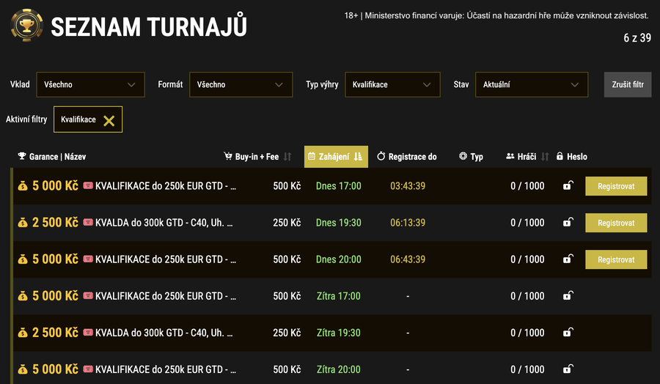Remove the Kvalifikace active filter X

tap(109, 121)
